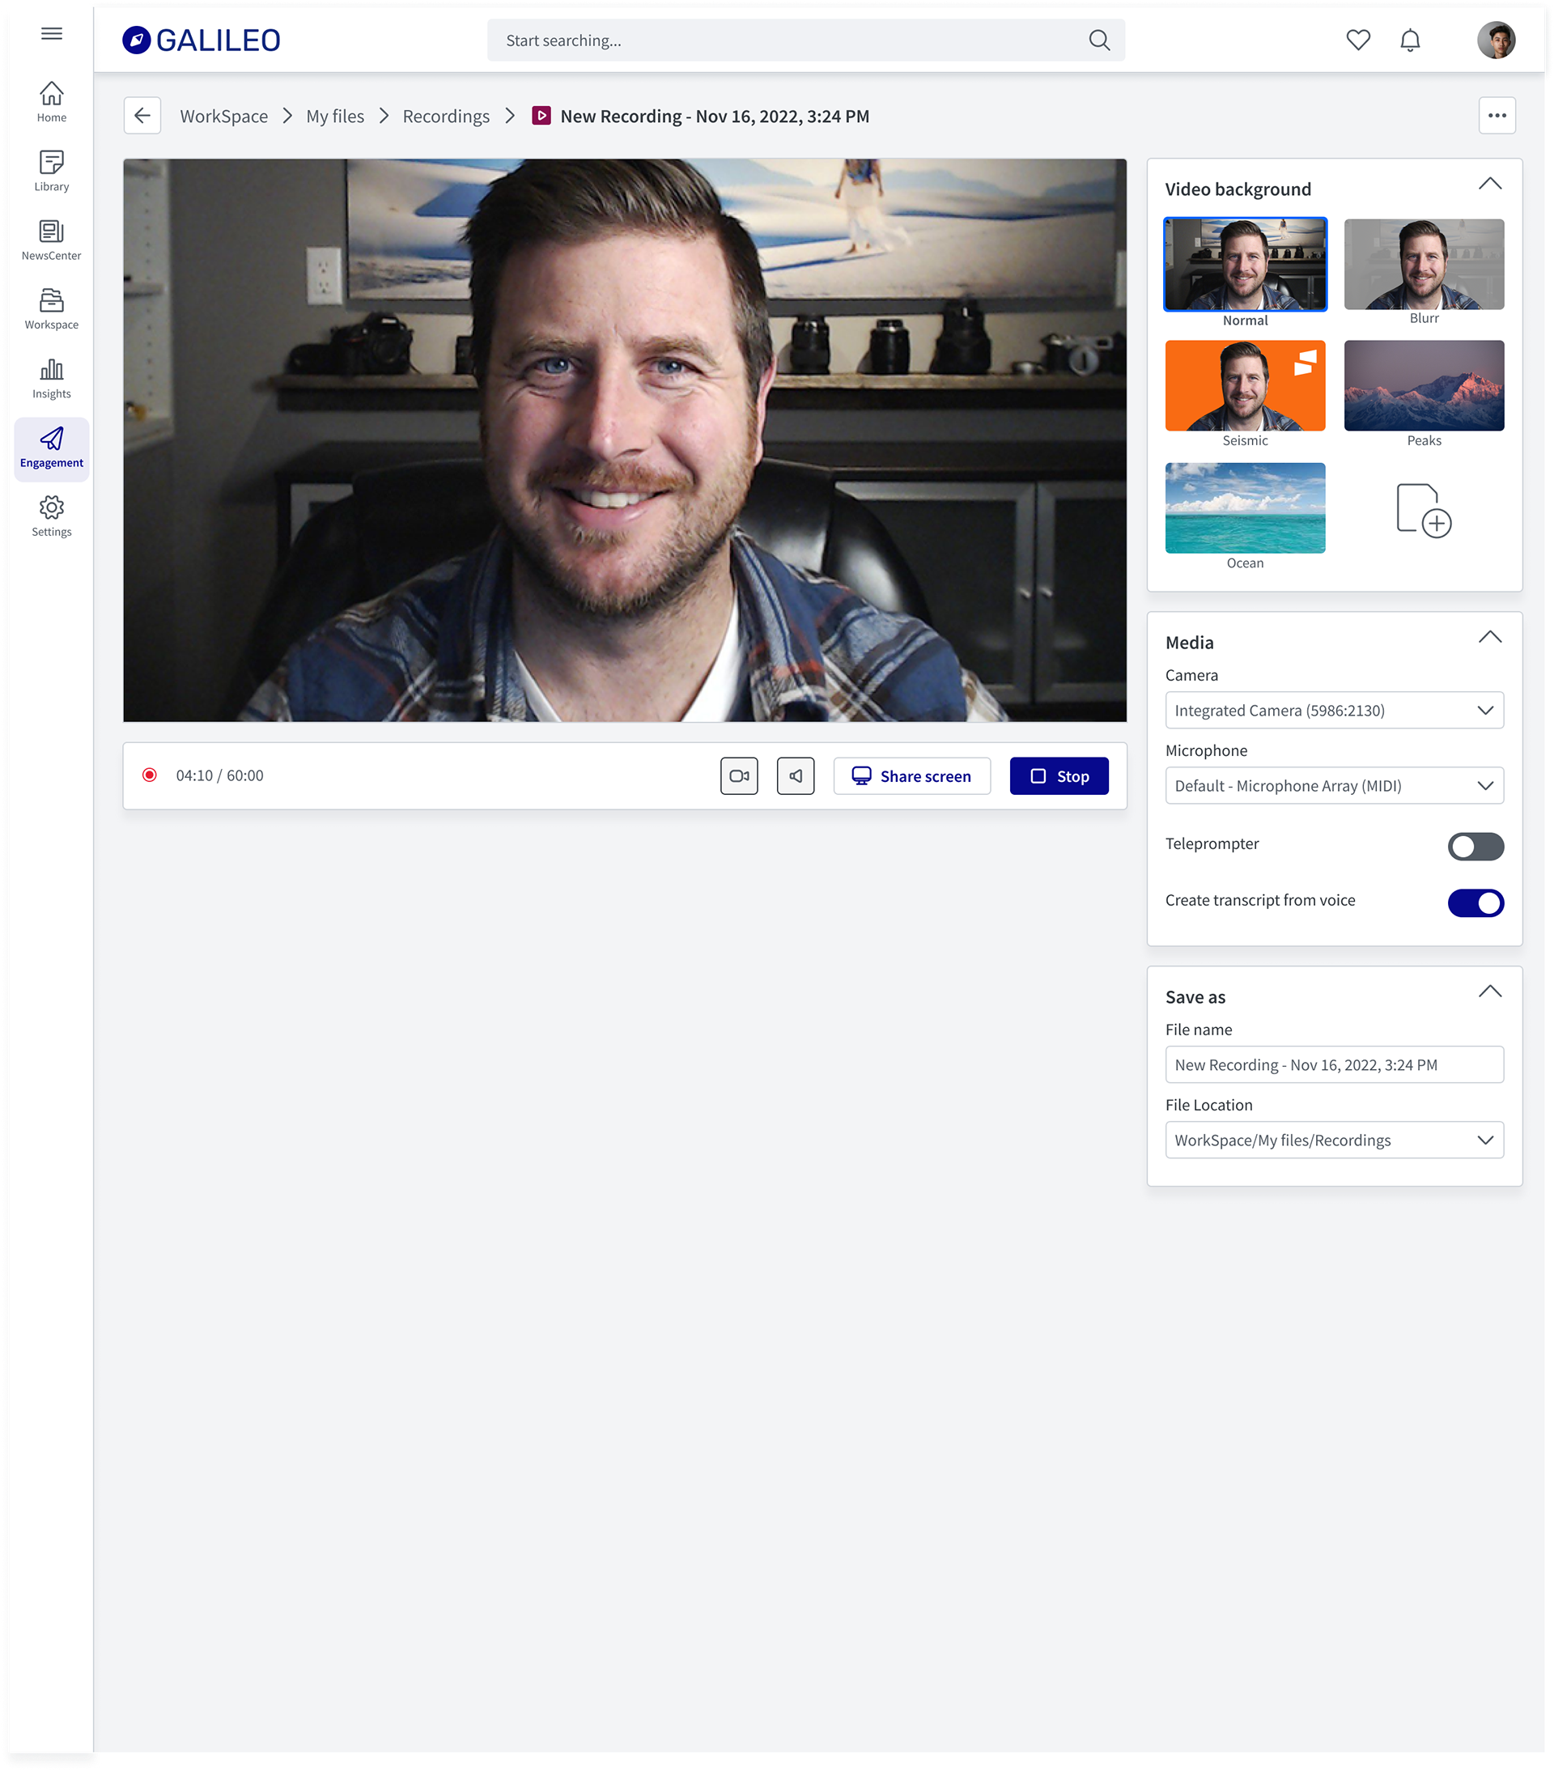Open the Microphone dropdown

1333,785
